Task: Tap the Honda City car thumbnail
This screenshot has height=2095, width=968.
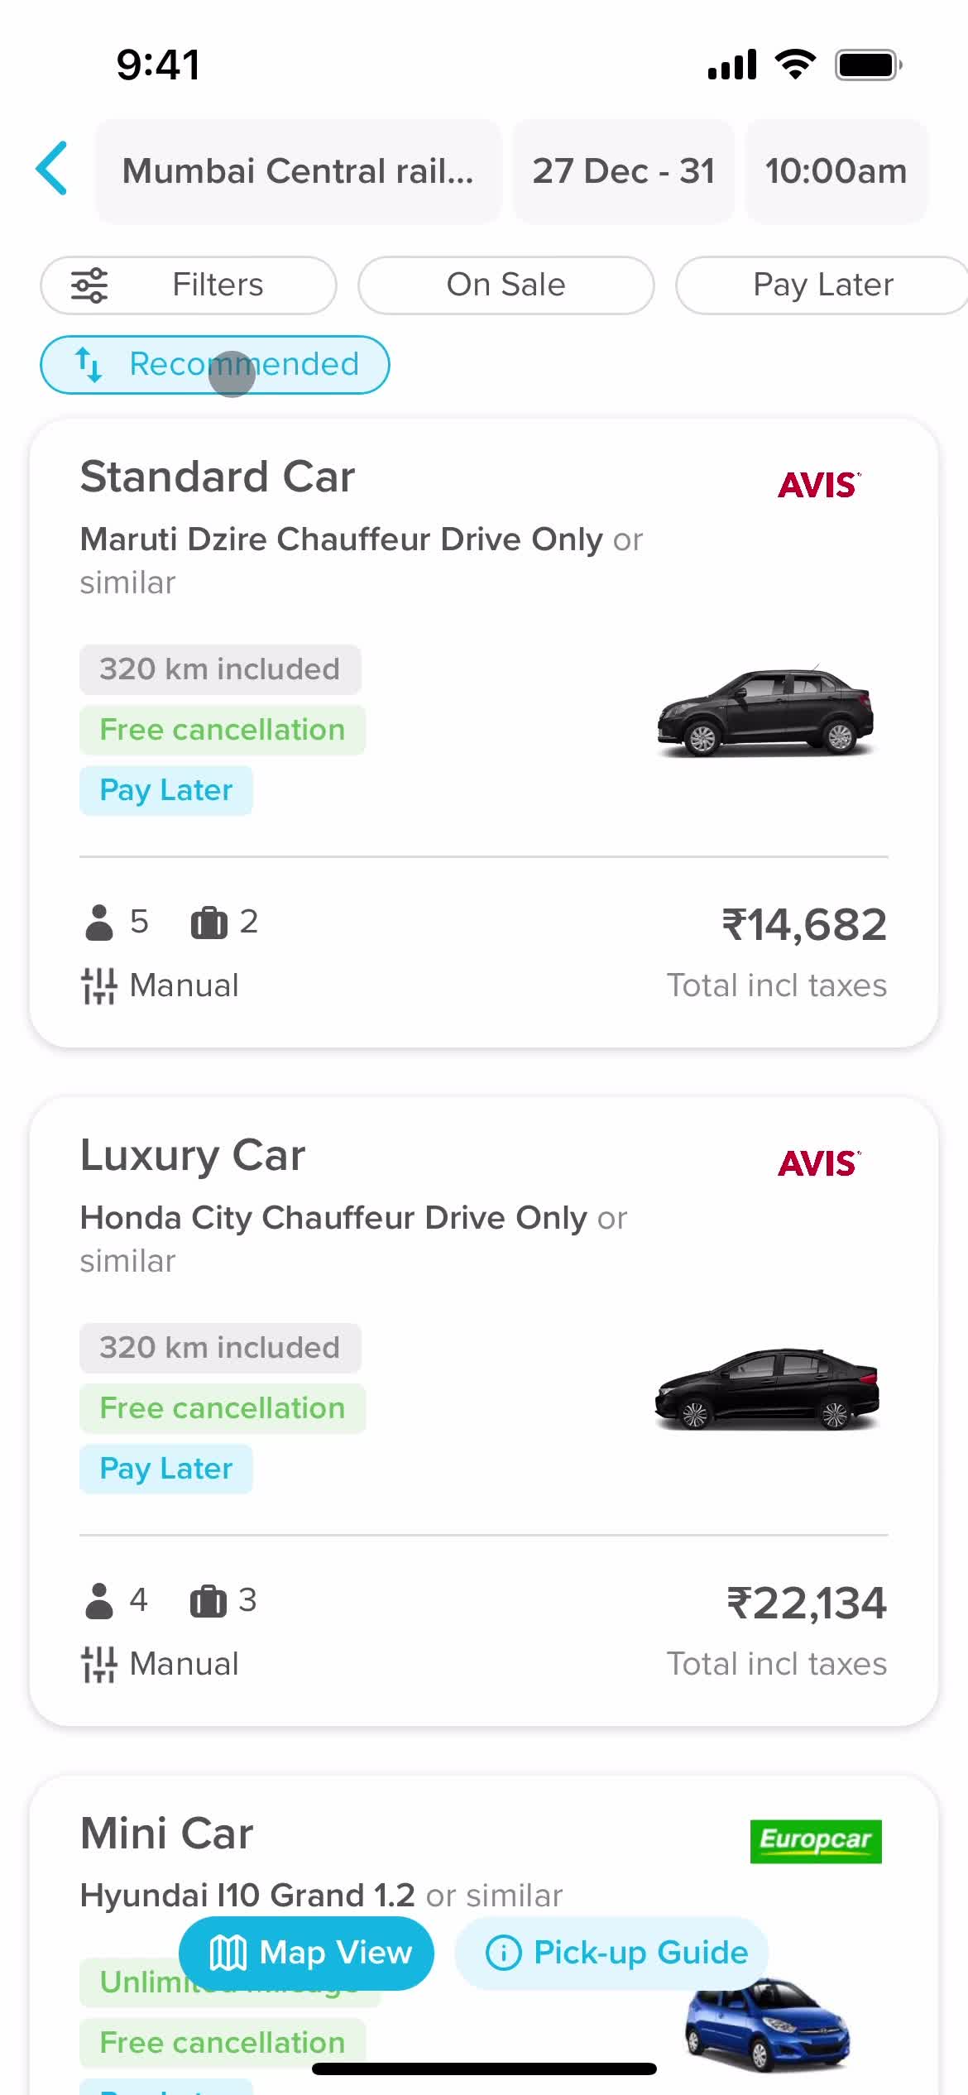Action: 767,1388
